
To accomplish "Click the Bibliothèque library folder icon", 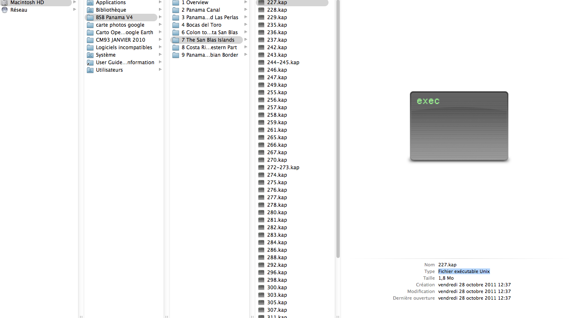I will pos(90,10).
